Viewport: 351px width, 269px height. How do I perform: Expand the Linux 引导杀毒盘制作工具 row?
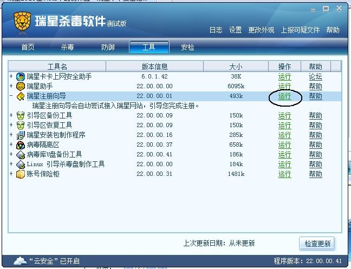click(x=11, y=164)
